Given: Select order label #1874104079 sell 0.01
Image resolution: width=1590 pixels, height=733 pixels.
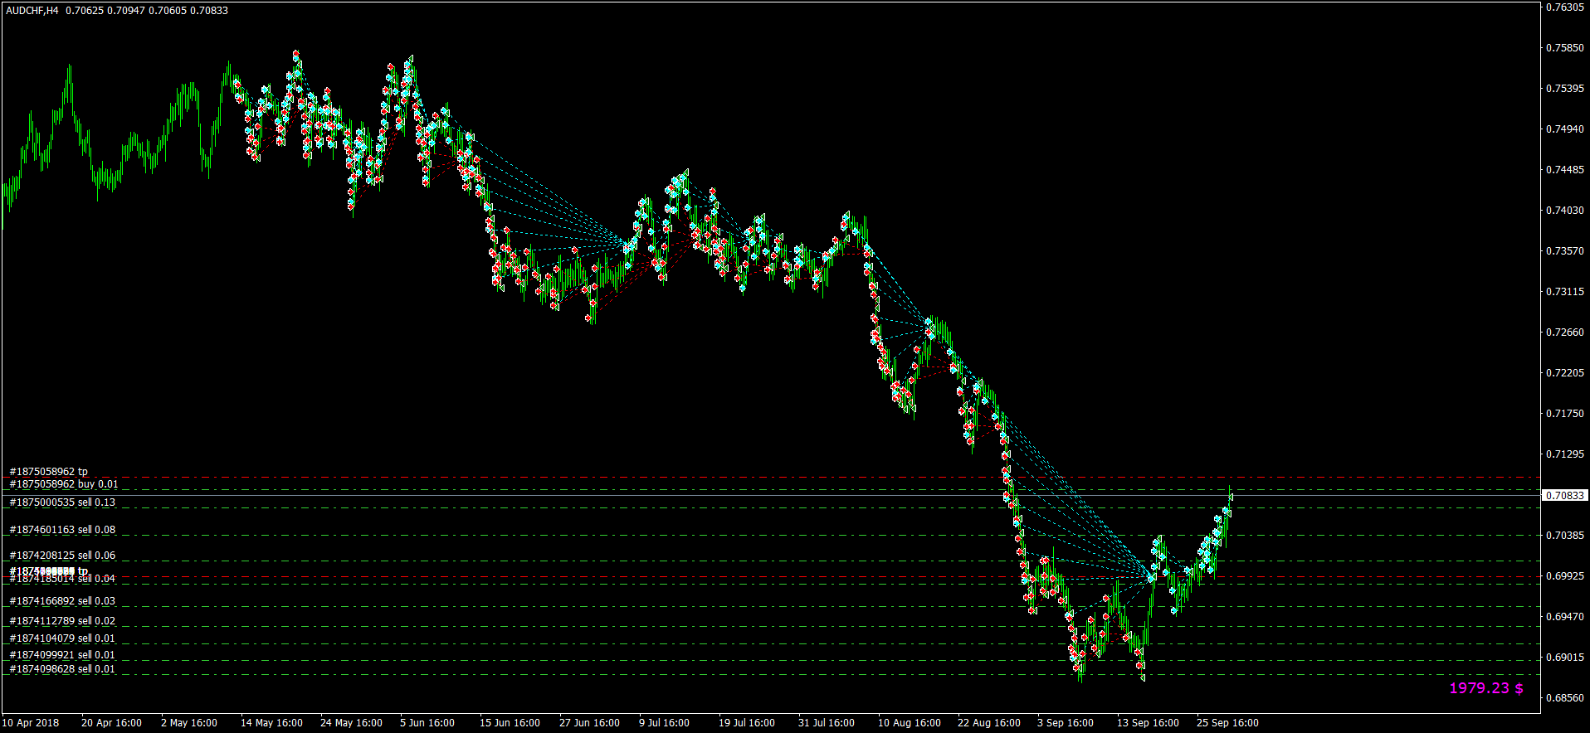Looking at the screenshot, I should (62, 638).
